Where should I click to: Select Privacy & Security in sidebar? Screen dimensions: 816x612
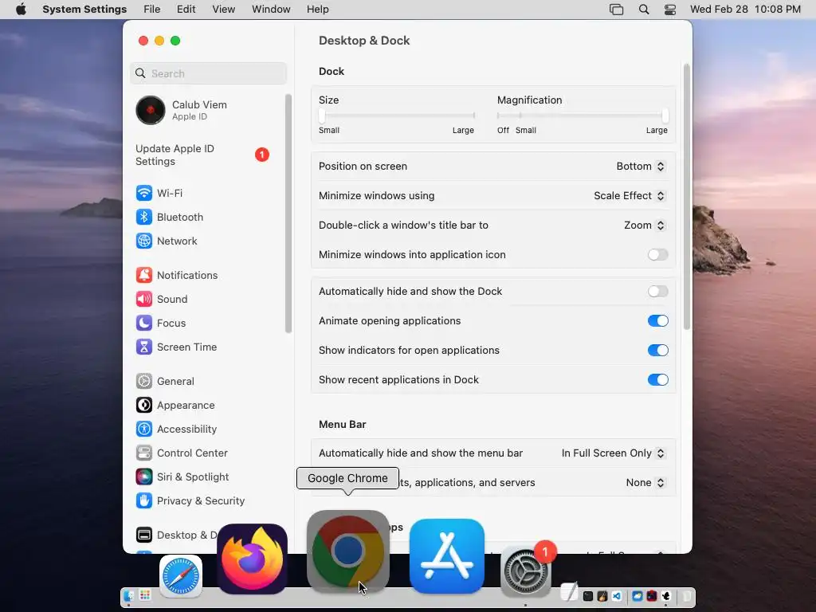(x=190, y=501)
